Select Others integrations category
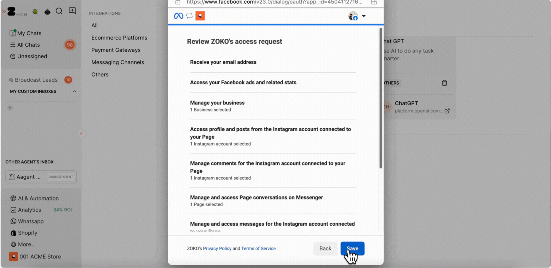Image resolution: width=551 pixels, height=268 pixels. [x=100, y=75]
